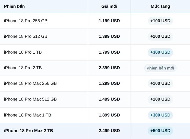
Task: Click +100 USD badge for Pro Max 256 GB
Action: 160,83
